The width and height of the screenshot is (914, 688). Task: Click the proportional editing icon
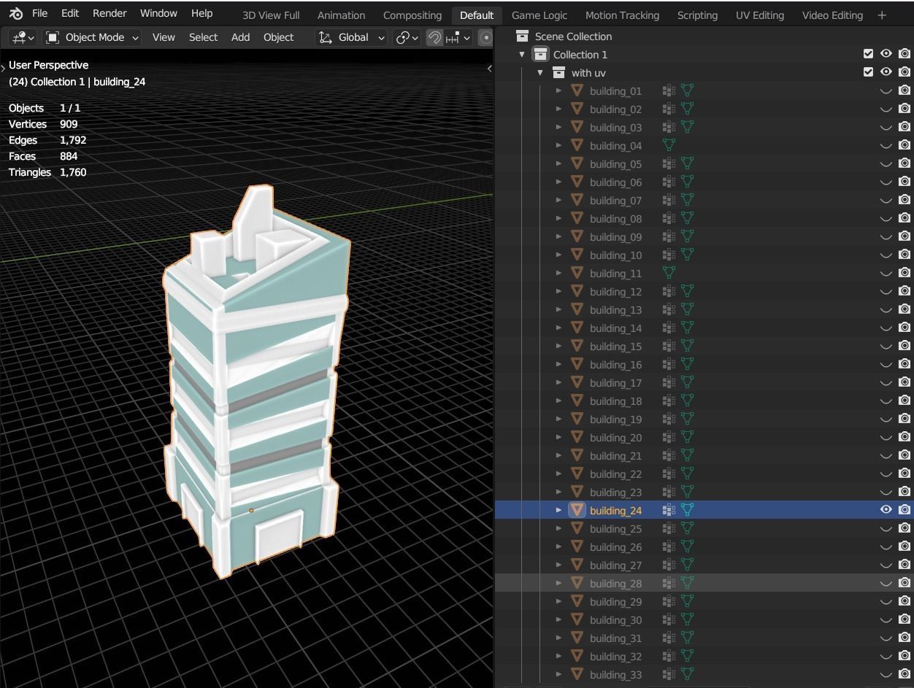485,37
